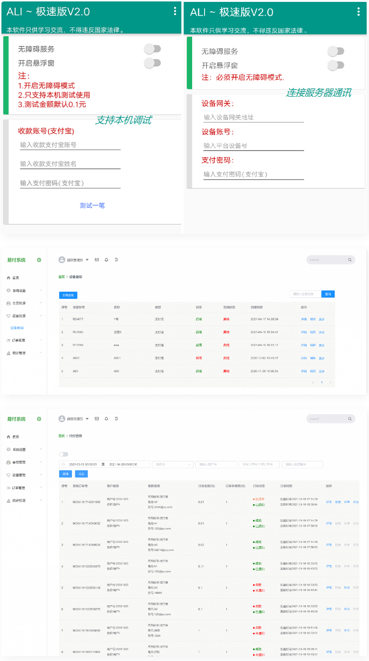Viewport: 369px width, 661px height.
Task: Focus the 输入收款支付宝账号 field
Action: (x=70, y=145)
